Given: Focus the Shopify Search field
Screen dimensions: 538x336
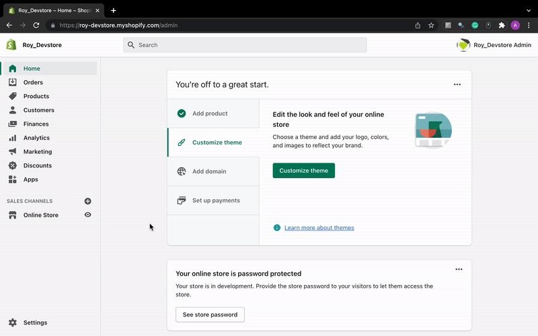Looking at the screenshot, I should tap(245, 45).
